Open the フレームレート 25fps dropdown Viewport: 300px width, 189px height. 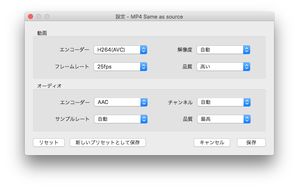point(120,67)
